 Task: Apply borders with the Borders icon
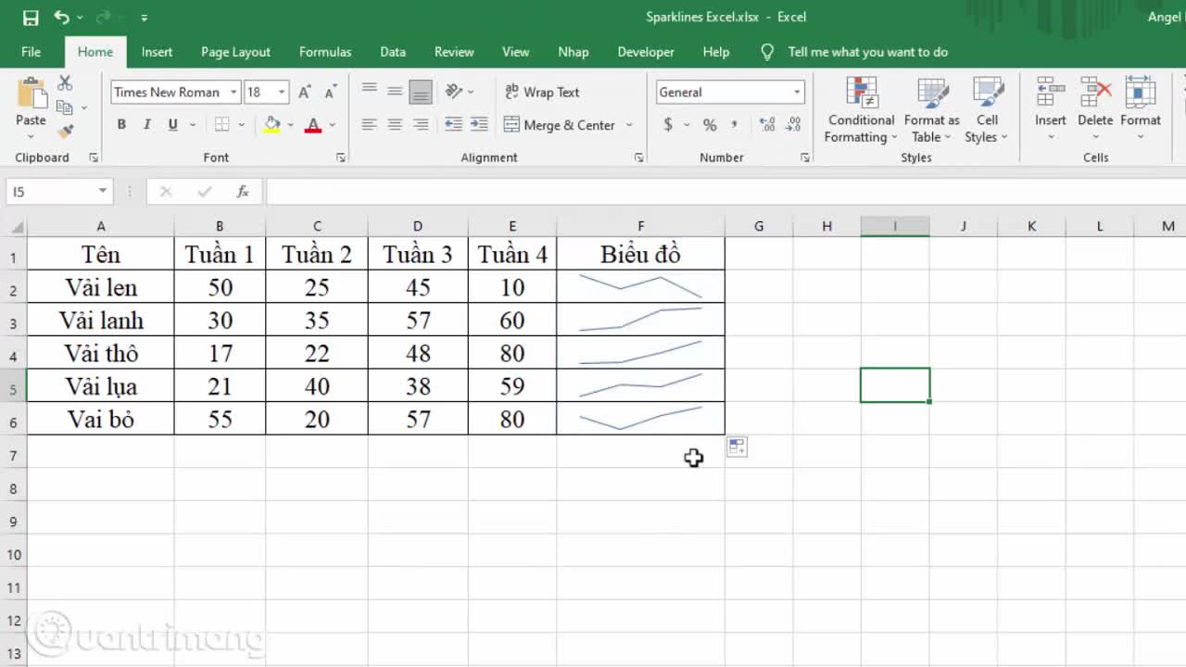tap(222, 124)
